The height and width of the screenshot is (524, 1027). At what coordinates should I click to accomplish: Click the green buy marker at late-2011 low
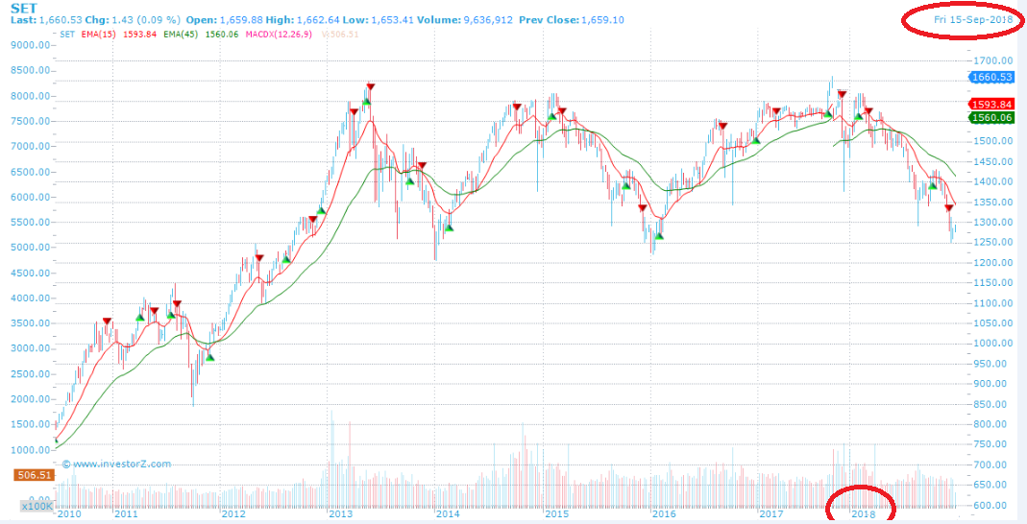209,357
